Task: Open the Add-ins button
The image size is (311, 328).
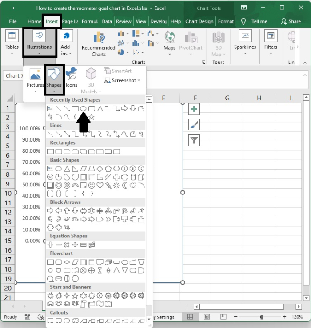Action: pyautogui.click(x=66, y=43)
